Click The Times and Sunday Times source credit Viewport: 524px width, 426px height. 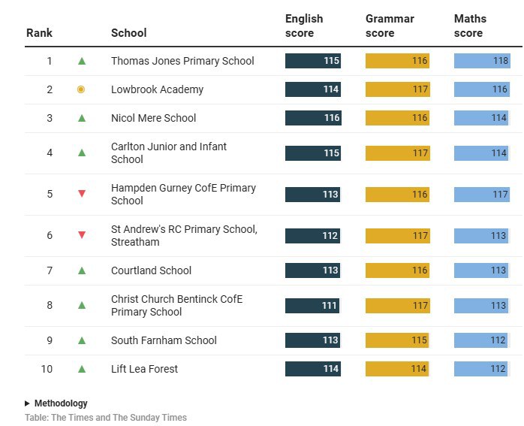(x=106, y=418)
